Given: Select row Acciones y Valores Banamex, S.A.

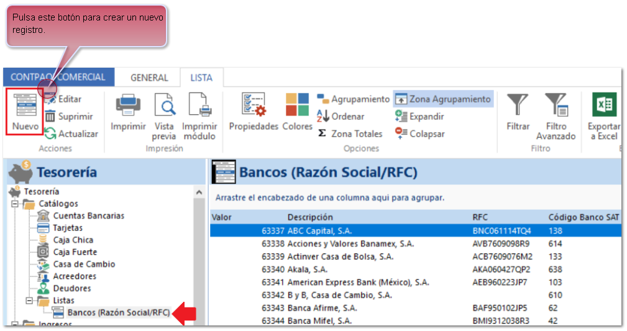Looking at the screenshot, I should pos(416,243).
